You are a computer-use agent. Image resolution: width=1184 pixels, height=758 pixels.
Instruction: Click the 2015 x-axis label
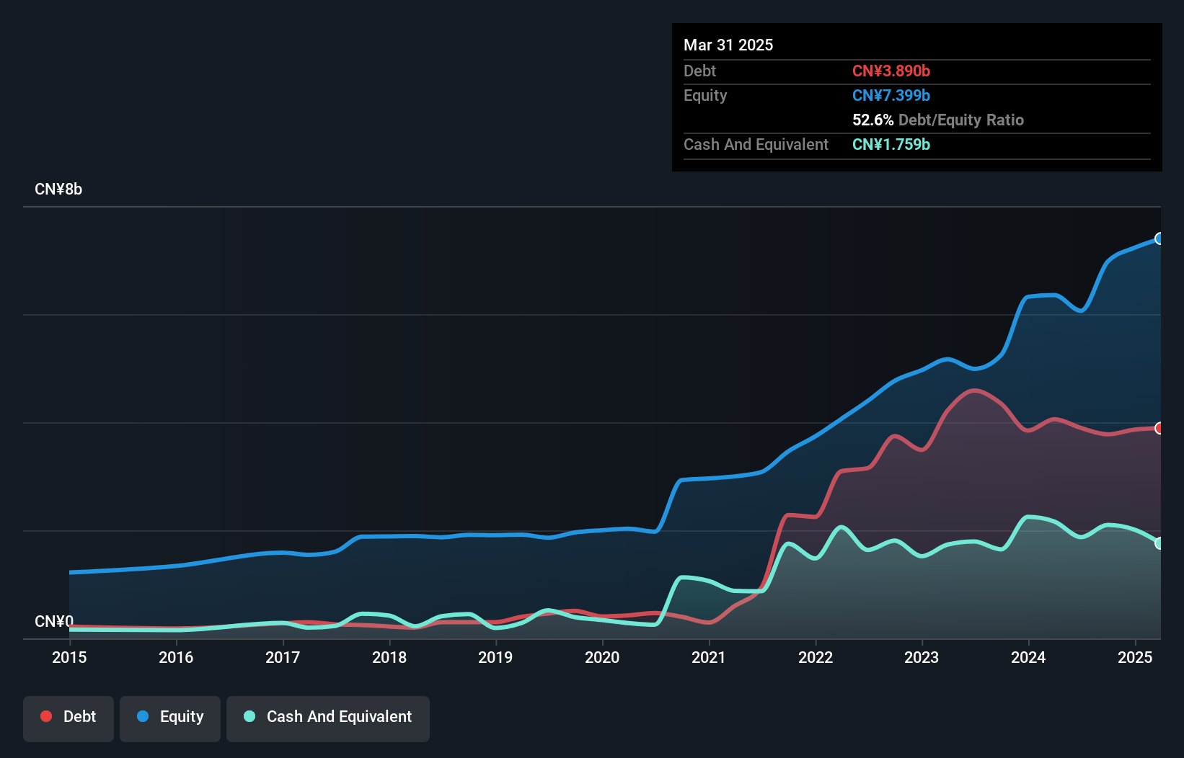(69, 657)
